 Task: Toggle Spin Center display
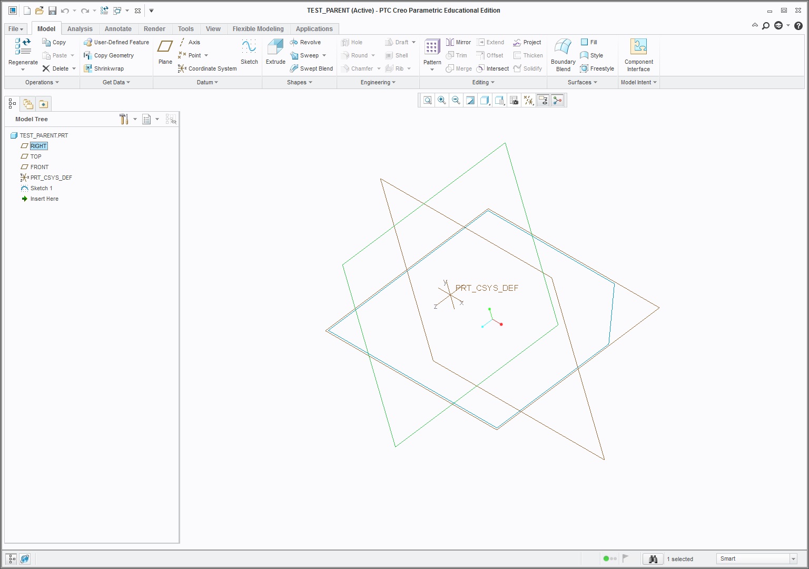pyautogui.click(x=557, y=100)
